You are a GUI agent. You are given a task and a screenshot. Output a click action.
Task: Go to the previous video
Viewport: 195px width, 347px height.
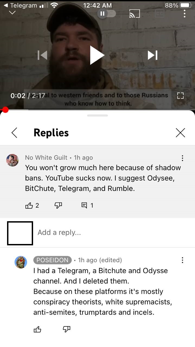42,55
